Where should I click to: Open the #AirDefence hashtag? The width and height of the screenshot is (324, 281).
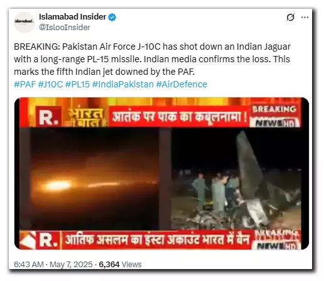coord(181,84)
